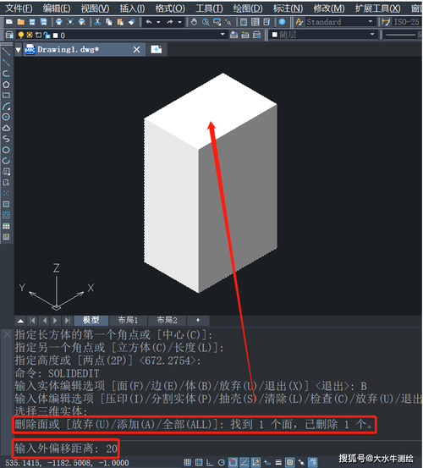Select the Line drawing tool

coord(6,52)
